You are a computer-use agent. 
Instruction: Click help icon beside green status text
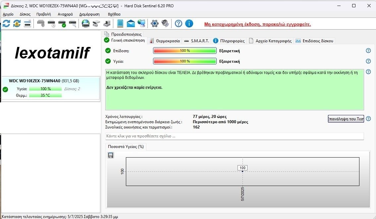[x=368, y=72]
